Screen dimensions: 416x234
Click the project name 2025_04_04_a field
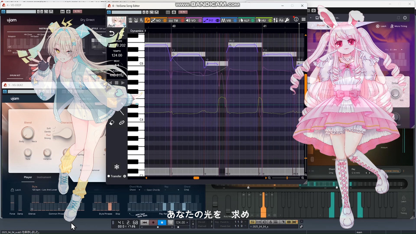(273, 227)
